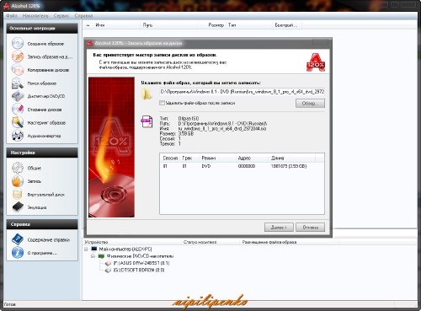Open the Service (Сервис) menu
This screenshot has width=421, height=311.
point(61,16)
